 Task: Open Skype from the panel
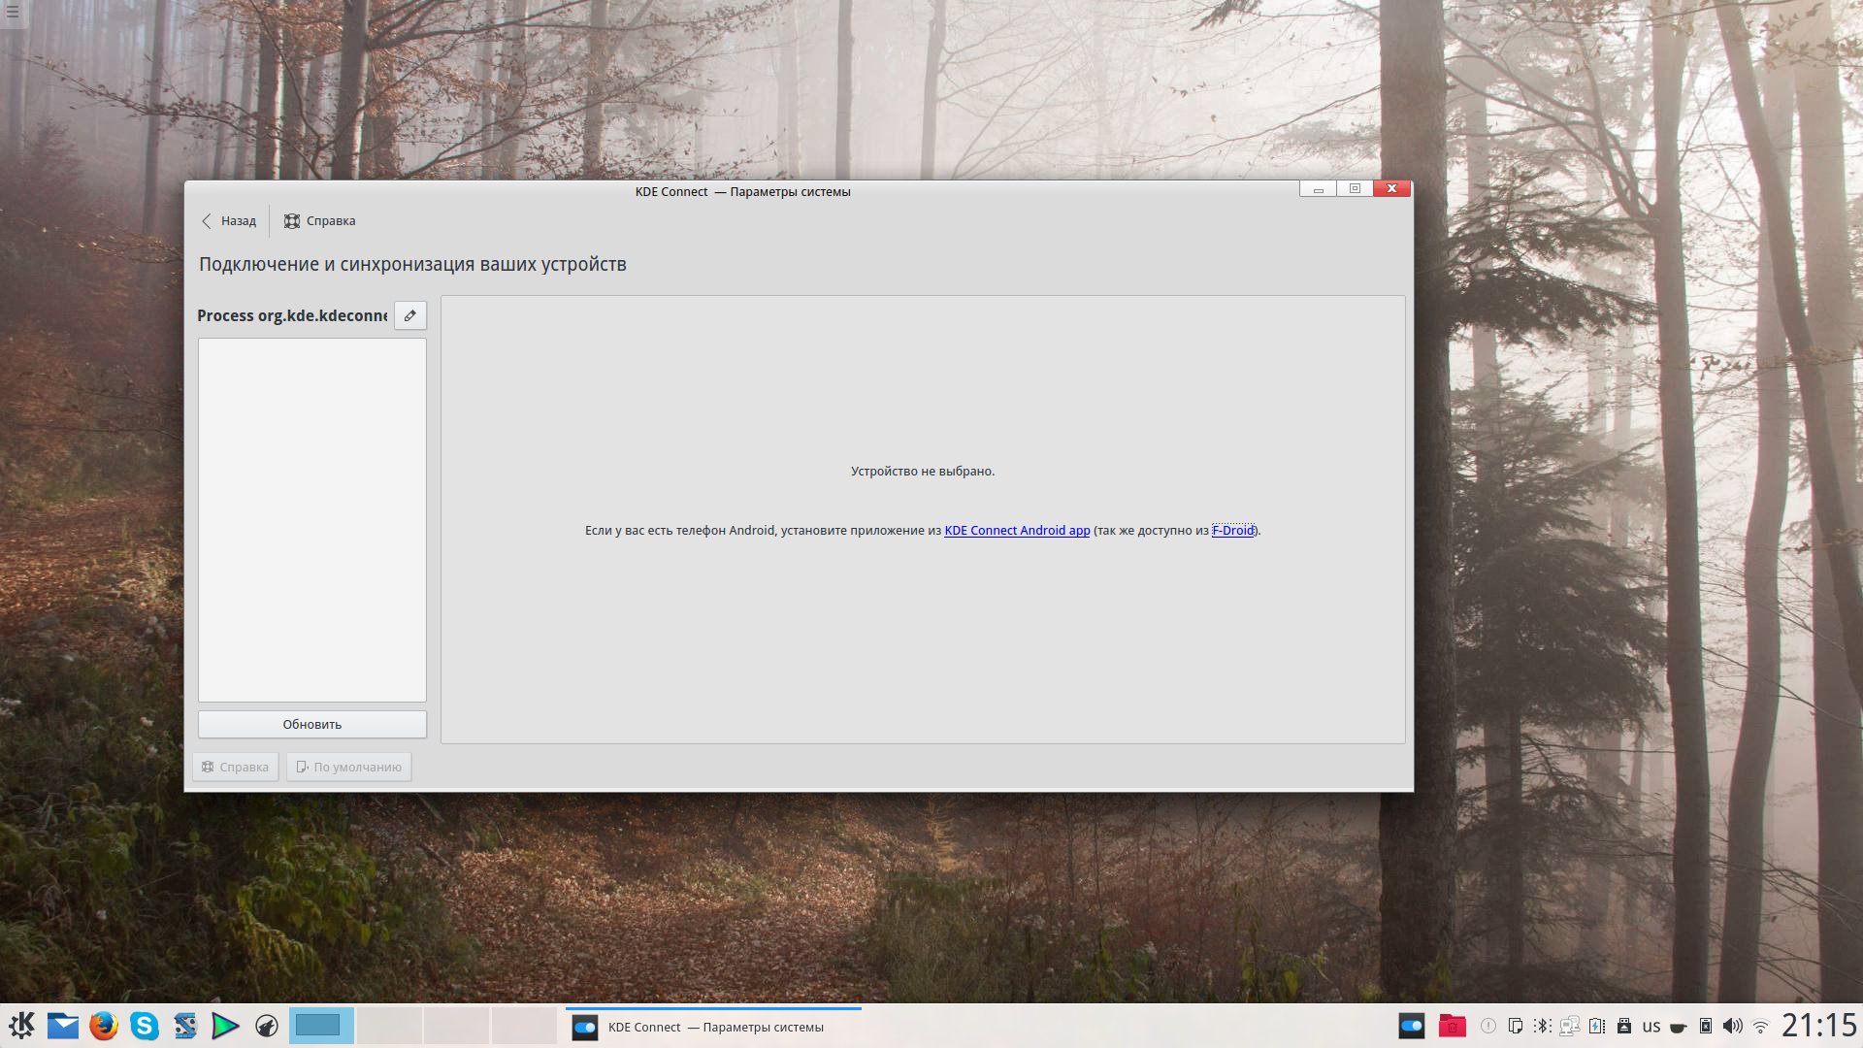point(145,1026)
